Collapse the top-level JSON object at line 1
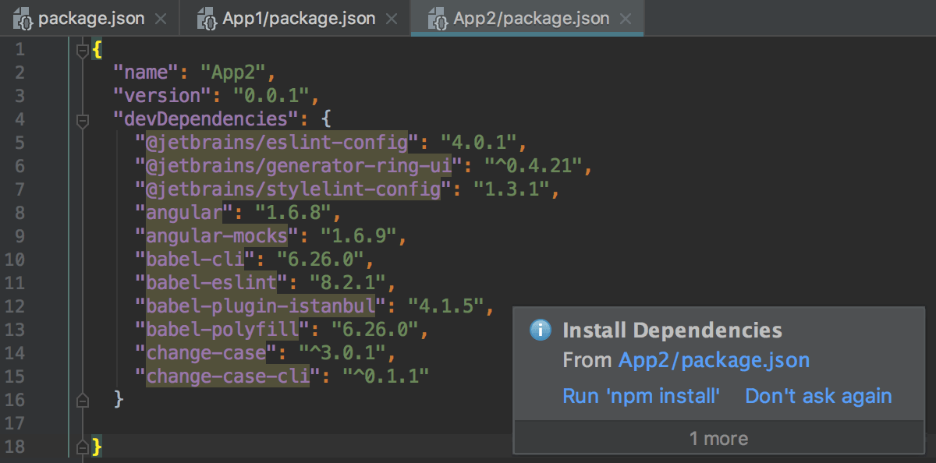Viewport: 936px width, 463px height. click(81, 48)
